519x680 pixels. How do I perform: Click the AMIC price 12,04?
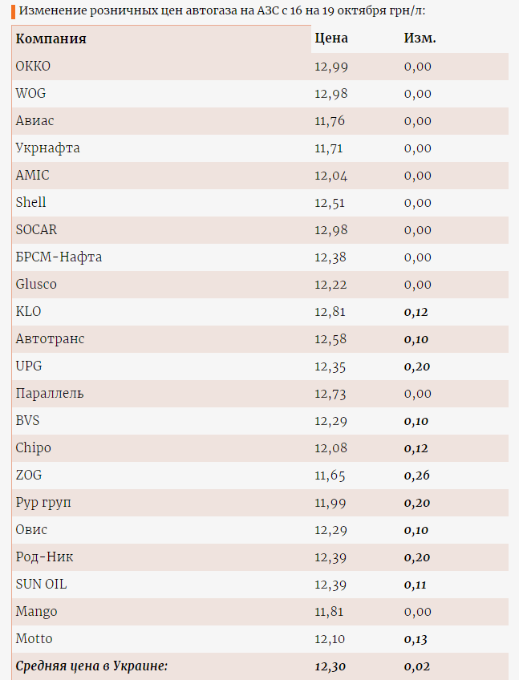(x=330, y=176)
